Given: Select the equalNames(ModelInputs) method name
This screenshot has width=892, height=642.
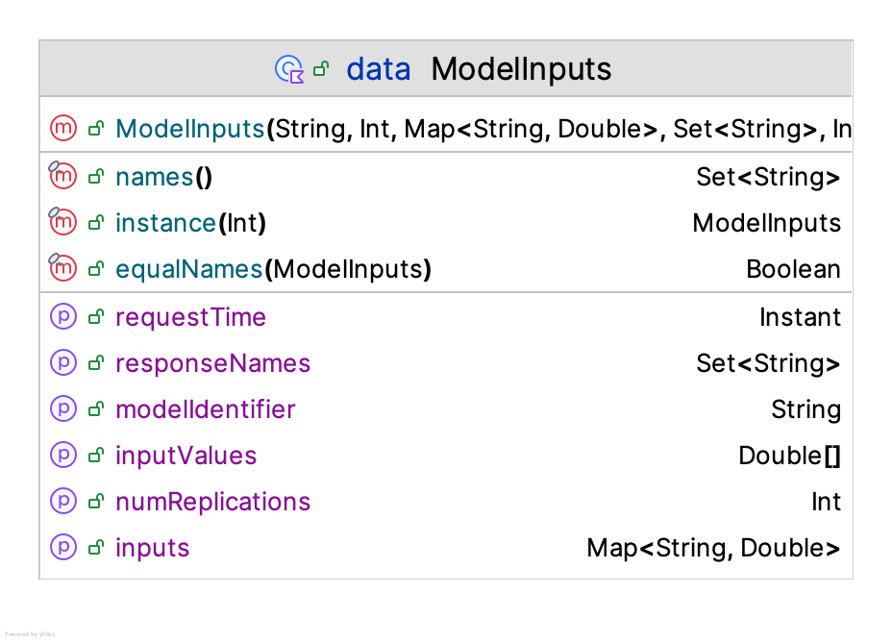Looking at the screenshot, I should click(273, 269).
